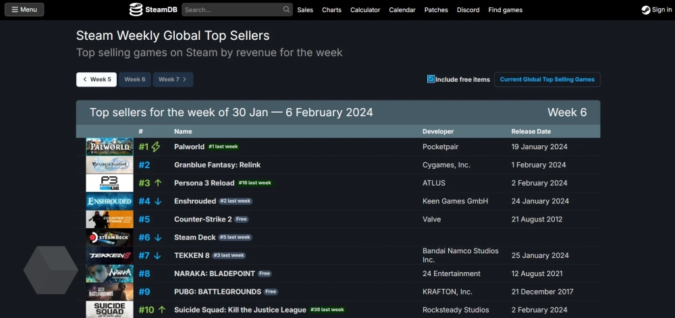Click the SteamDB logo icon
Viewport: 675px width, 318px height.
tap(136, 9)
